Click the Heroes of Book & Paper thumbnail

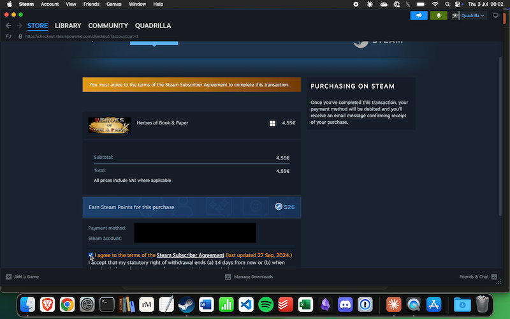coord(109,125)
